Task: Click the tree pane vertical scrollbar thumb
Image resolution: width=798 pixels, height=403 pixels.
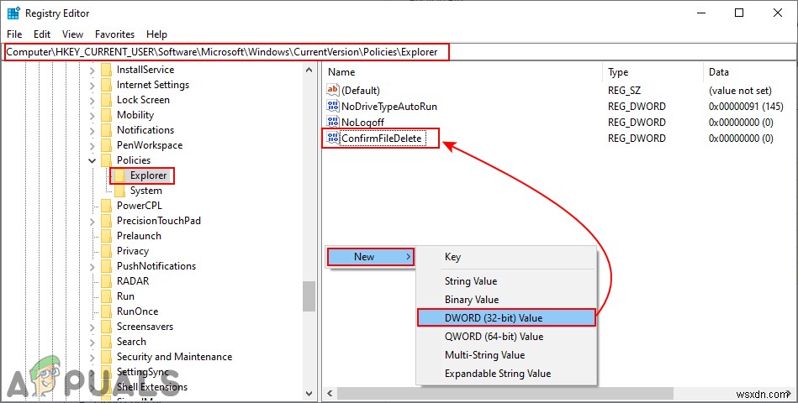Action: click(309, 296)
